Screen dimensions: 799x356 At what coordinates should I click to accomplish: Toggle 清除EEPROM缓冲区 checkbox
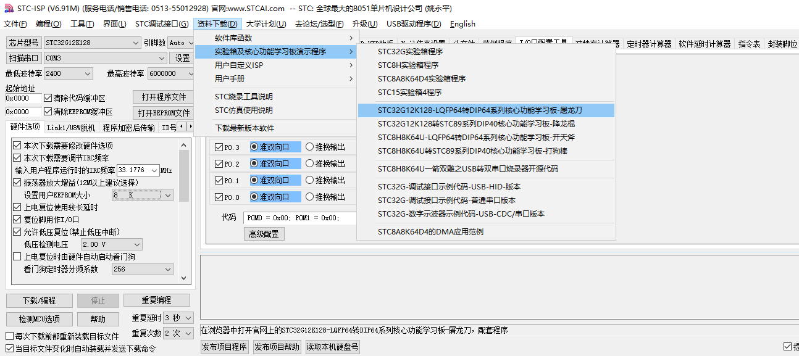click(48, 112)
